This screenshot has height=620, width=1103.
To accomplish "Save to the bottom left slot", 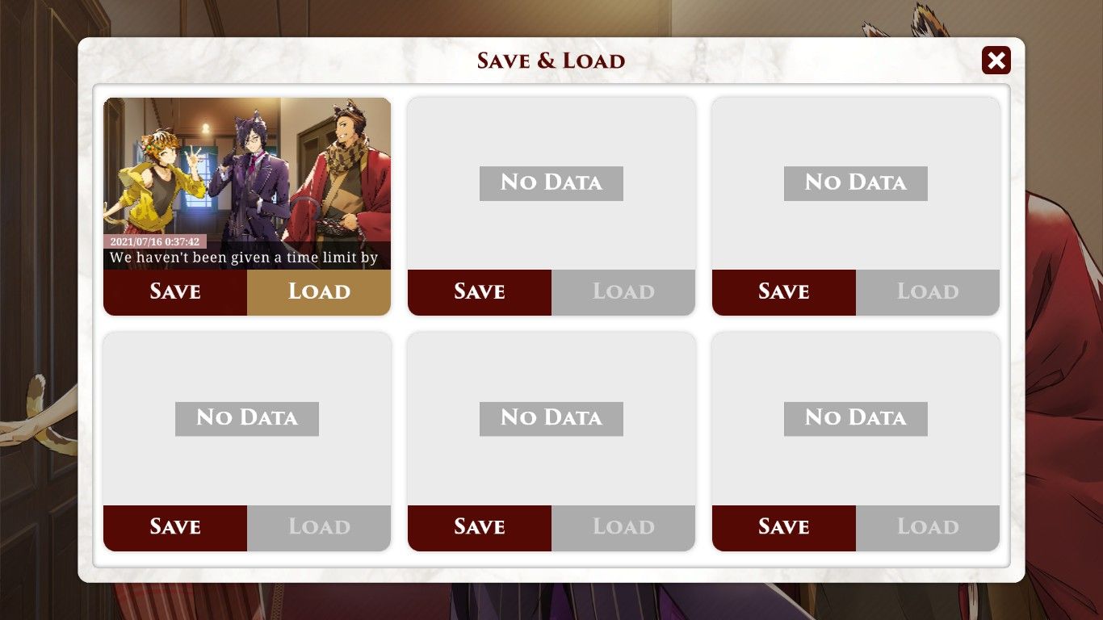I will pos(175,528).
